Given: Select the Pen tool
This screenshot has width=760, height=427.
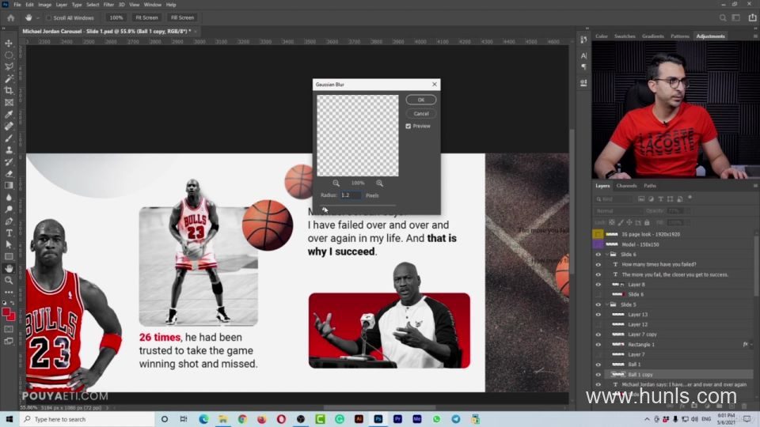Looking at the screenshot, I should [x=9, y=221].
